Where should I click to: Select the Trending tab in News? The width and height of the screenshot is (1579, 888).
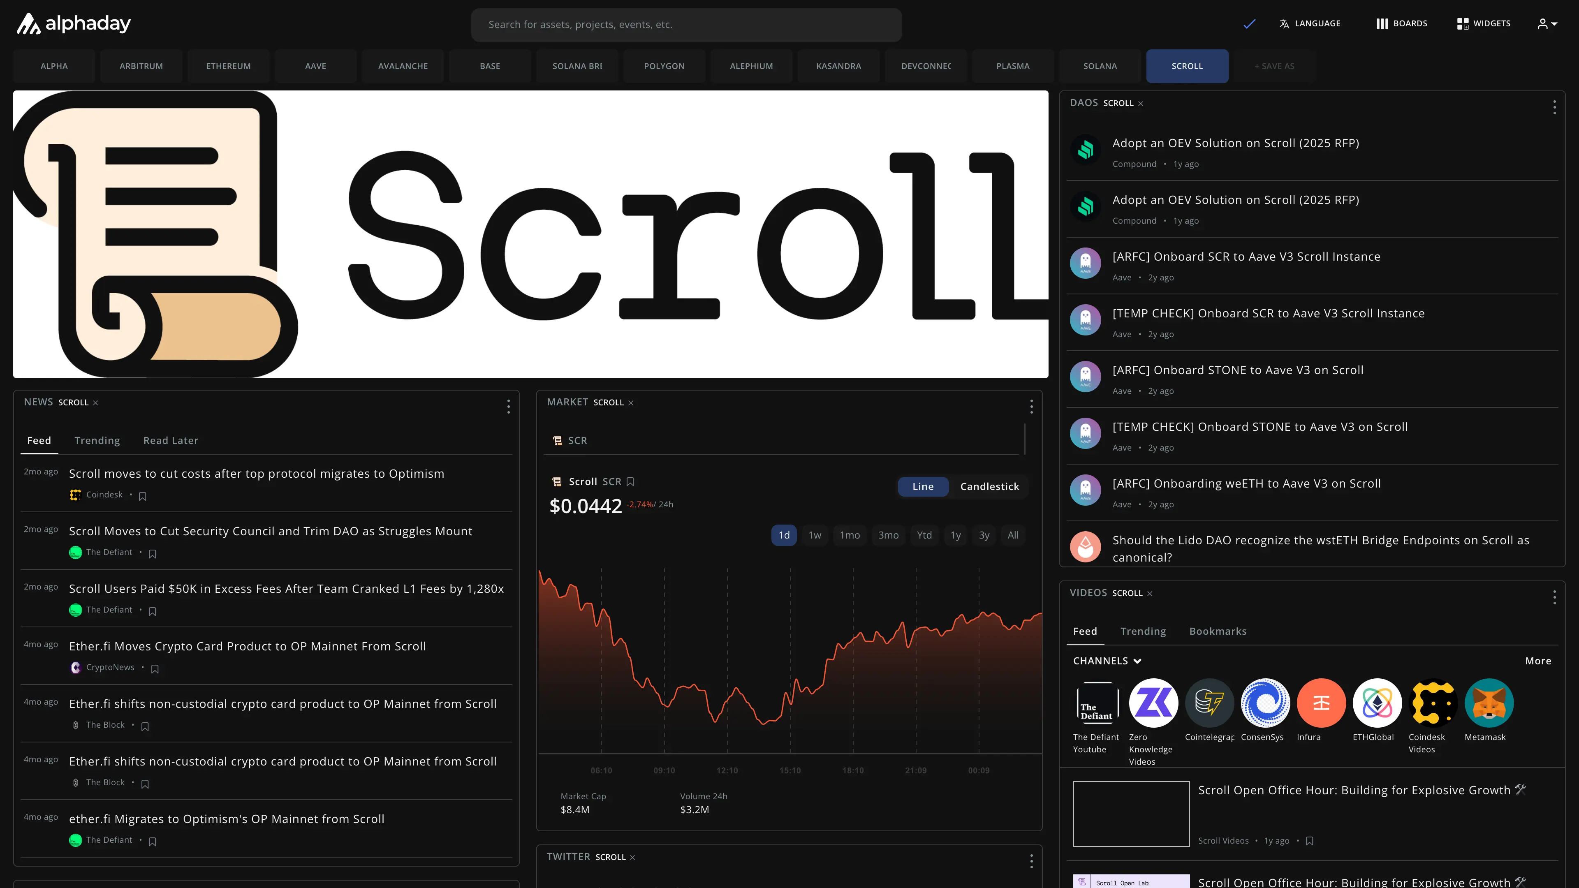pos(97,441)
